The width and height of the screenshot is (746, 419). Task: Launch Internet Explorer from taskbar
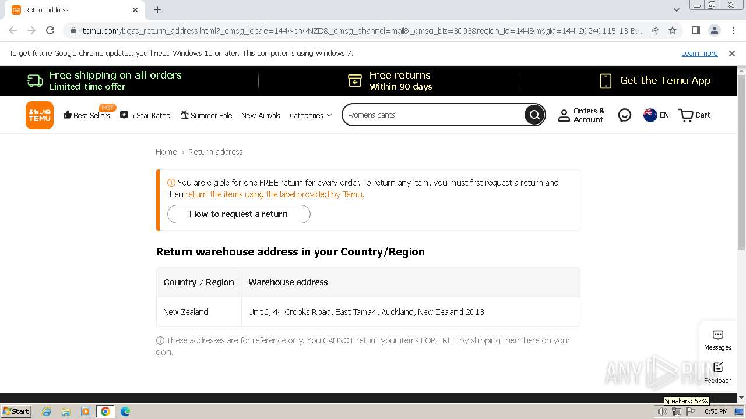pos(47,411)
